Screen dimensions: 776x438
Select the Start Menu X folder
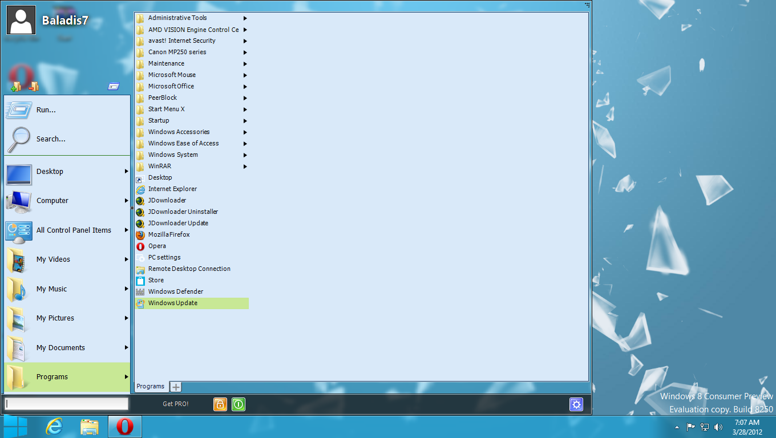(x=192, y=109)
